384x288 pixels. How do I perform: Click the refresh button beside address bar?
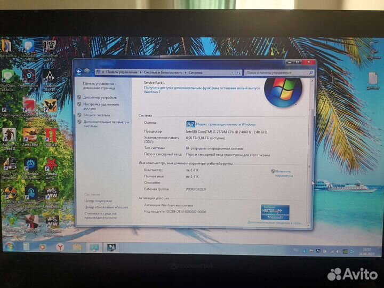[239, 73]
